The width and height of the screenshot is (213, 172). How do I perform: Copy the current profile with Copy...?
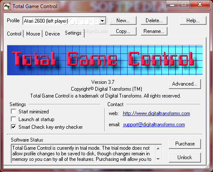(x=123, y=31)
